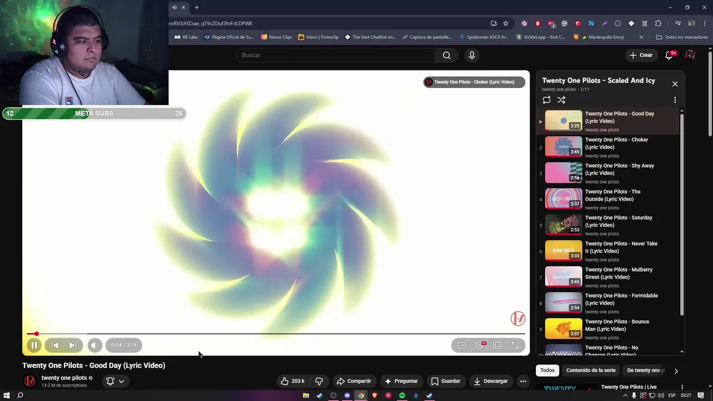The width and height of the screenshot is (713, 401).
Task: Open Chrome media controls icon
Action: pyautogui.click(x=678, y=23)
